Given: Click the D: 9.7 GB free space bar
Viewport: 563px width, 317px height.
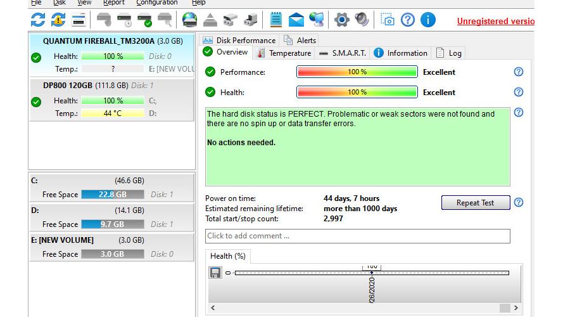Looking at the screenshot, I should pyautogui.click(x=113, y=224).
